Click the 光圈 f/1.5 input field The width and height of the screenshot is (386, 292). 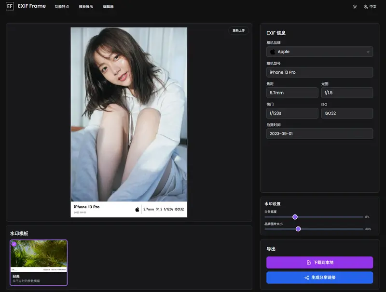tap(347, 93)
